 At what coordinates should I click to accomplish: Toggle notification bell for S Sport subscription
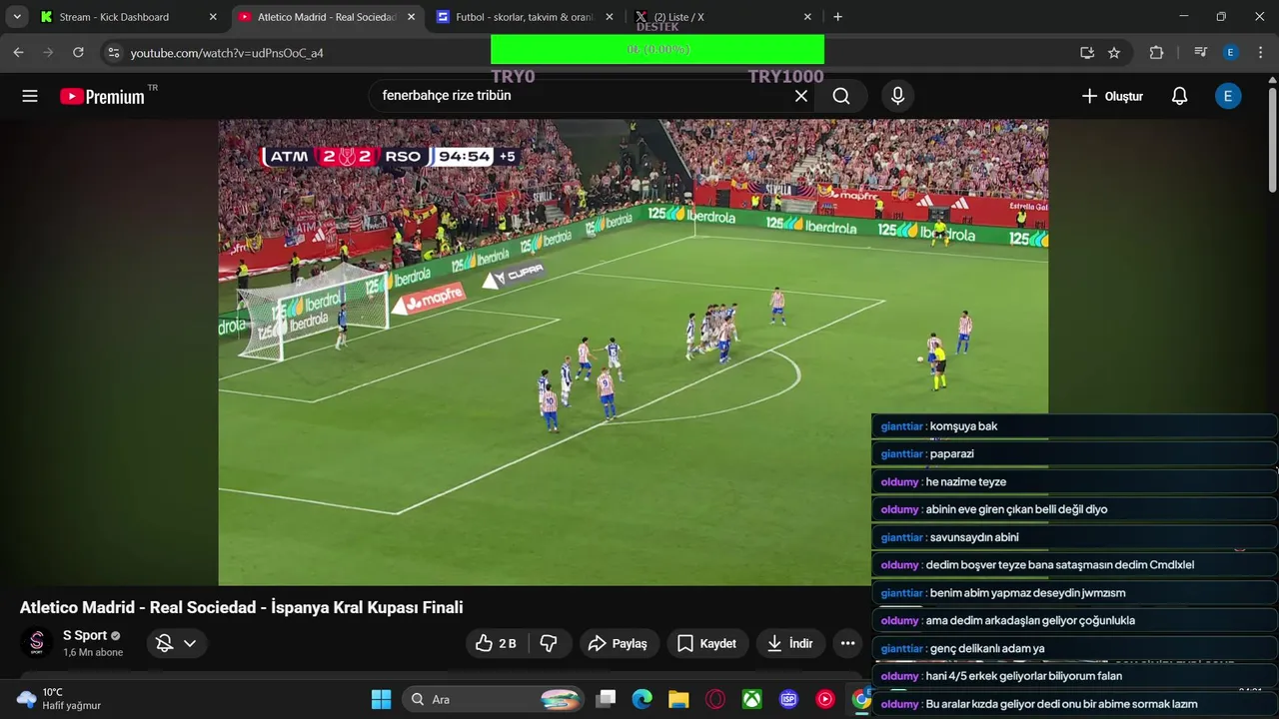pyautogui.click(x=165, y=643)
